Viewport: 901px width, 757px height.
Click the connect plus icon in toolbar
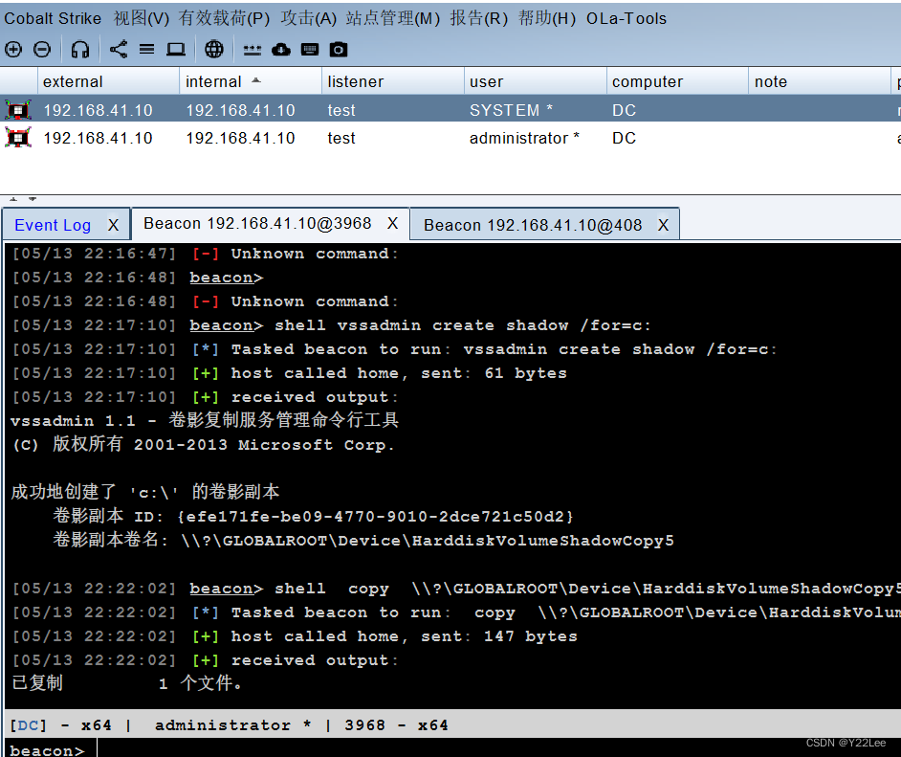(x=13, y=50)
